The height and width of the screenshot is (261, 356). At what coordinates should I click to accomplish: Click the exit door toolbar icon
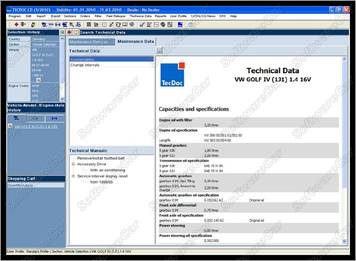coord(23,24)
